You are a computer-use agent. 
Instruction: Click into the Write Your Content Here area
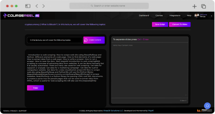click(x=150, y=70)
